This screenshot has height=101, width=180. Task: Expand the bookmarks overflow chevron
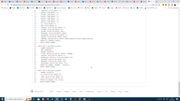click(x=166, y=8)
